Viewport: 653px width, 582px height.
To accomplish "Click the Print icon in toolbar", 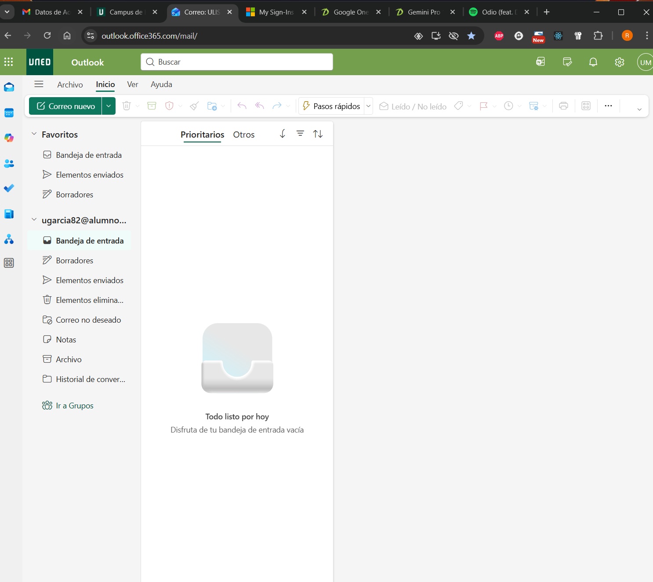I will click(563, 106).
